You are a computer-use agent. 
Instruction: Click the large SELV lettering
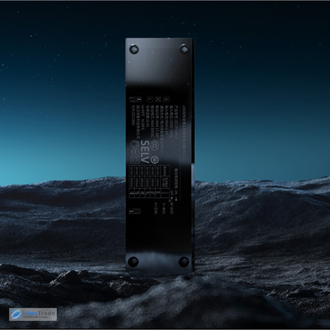145,152
